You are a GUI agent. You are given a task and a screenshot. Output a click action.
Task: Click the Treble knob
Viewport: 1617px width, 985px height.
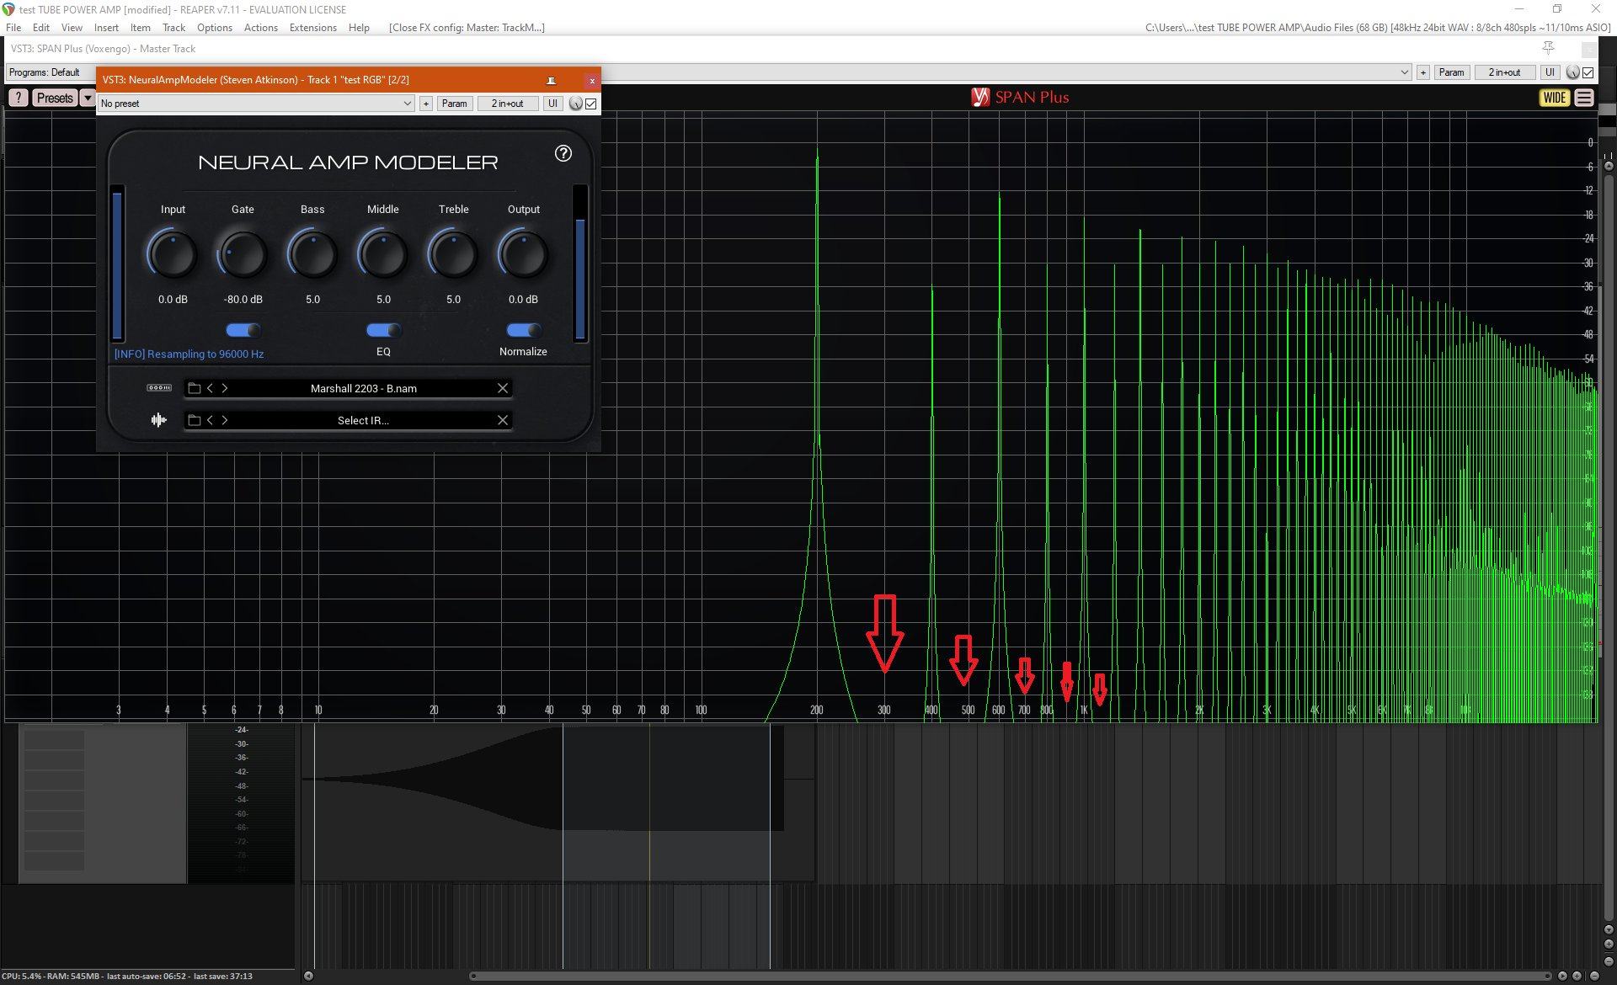(x=453, y=255)
